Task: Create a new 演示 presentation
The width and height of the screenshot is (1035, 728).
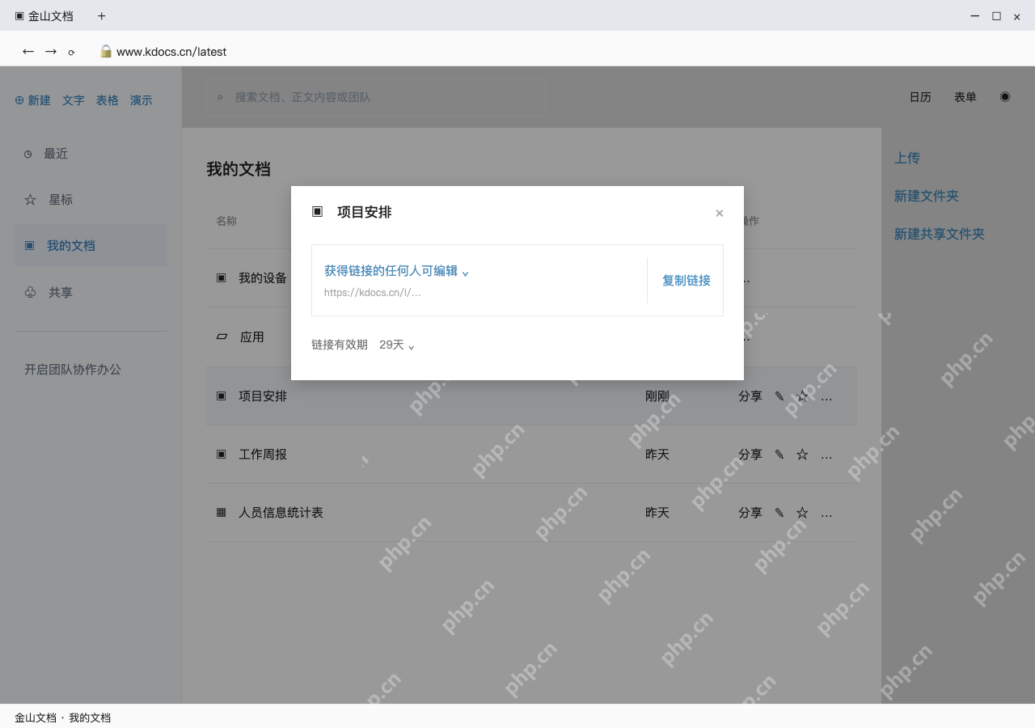Action: pos(142,100)
